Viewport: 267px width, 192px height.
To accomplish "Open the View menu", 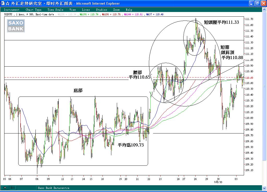I will click(x=73, y=10).
